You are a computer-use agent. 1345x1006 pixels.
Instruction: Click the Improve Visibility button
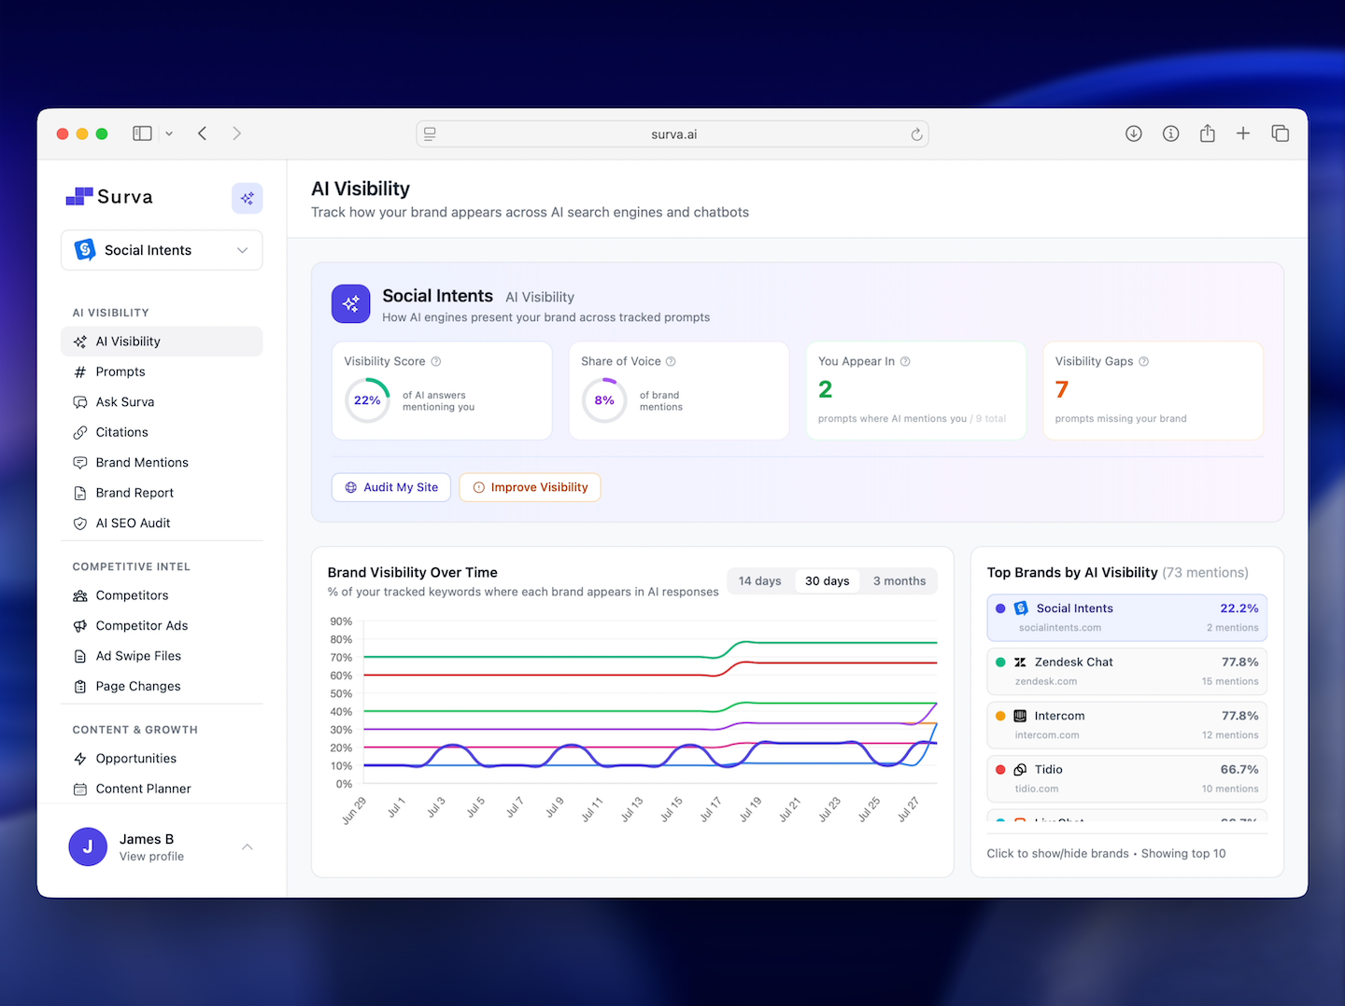pyautogui.click(x=530, y=487)
